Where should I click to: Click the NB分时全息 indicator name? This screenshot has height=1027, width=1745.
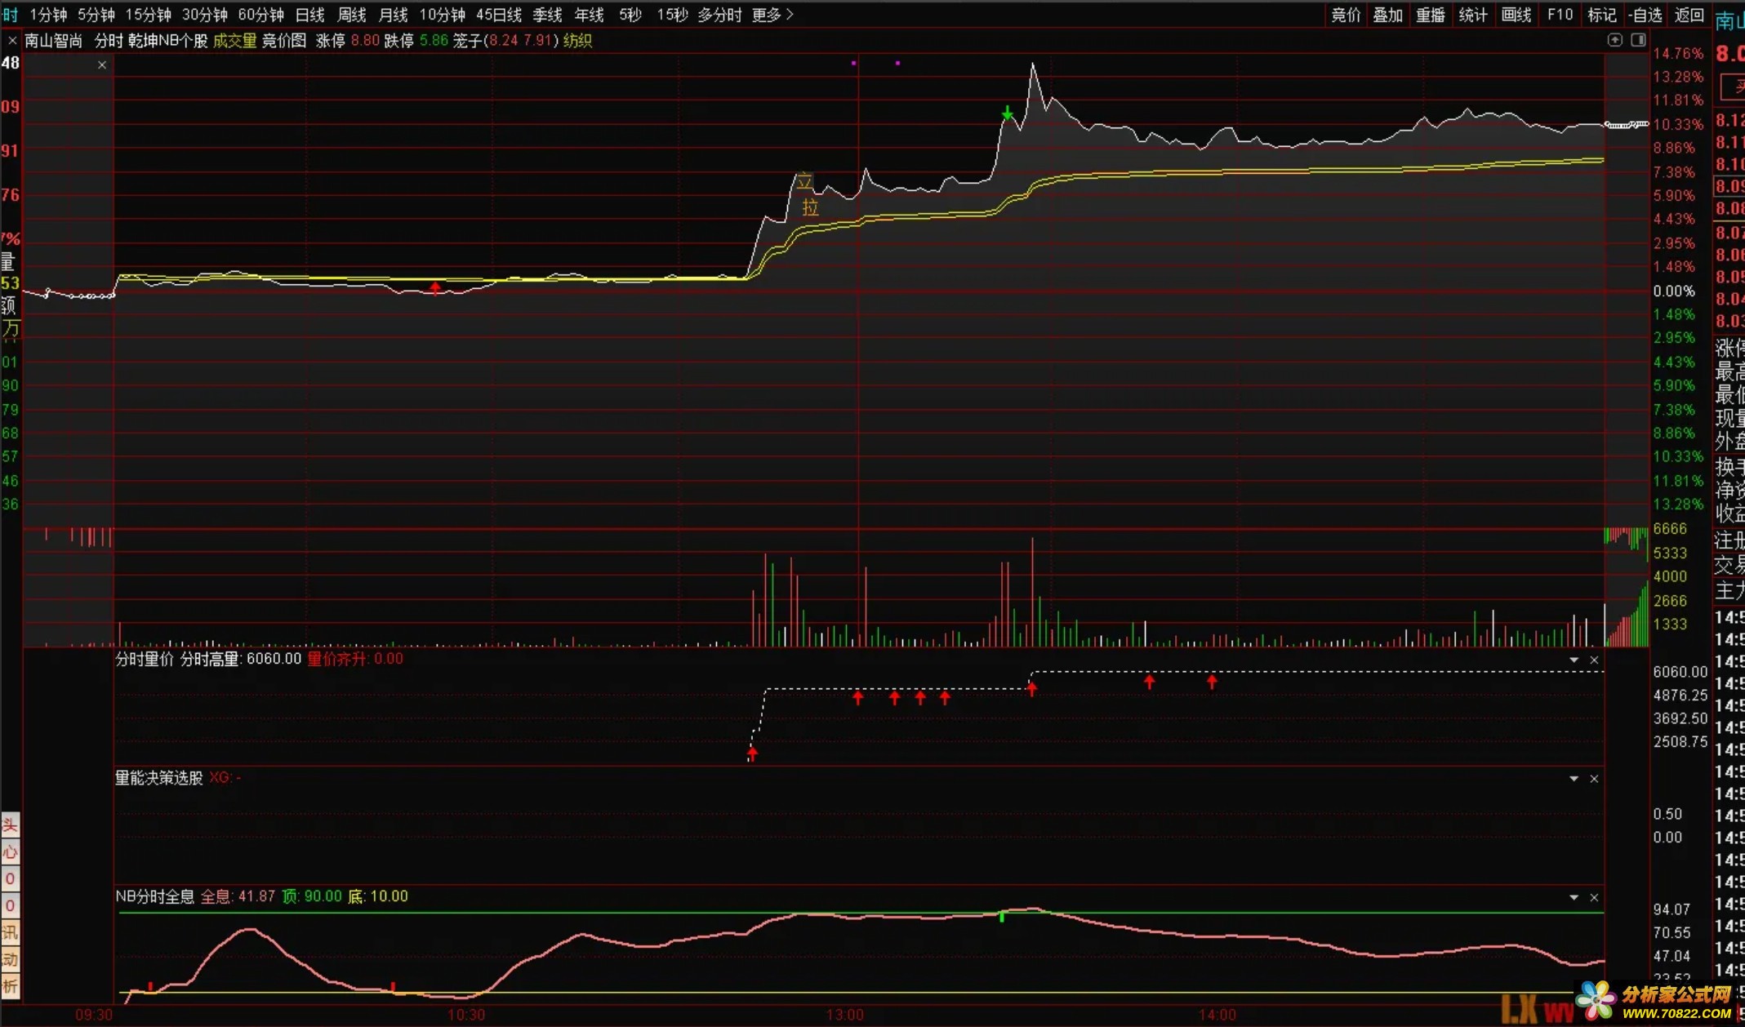pyautogui.click(x=154, y=896)
